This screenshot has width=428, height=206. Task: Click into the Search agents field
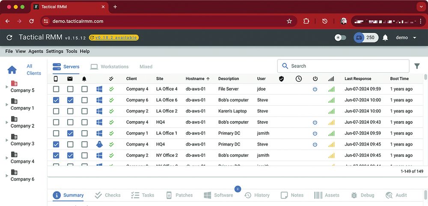343,66
